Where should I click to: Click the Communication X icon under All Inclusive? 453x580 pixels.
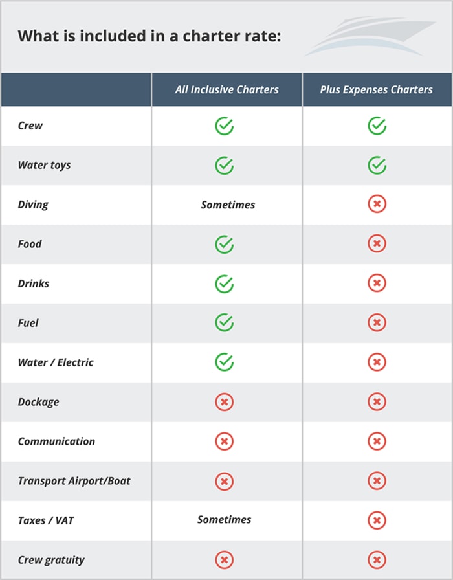point(224,441)
